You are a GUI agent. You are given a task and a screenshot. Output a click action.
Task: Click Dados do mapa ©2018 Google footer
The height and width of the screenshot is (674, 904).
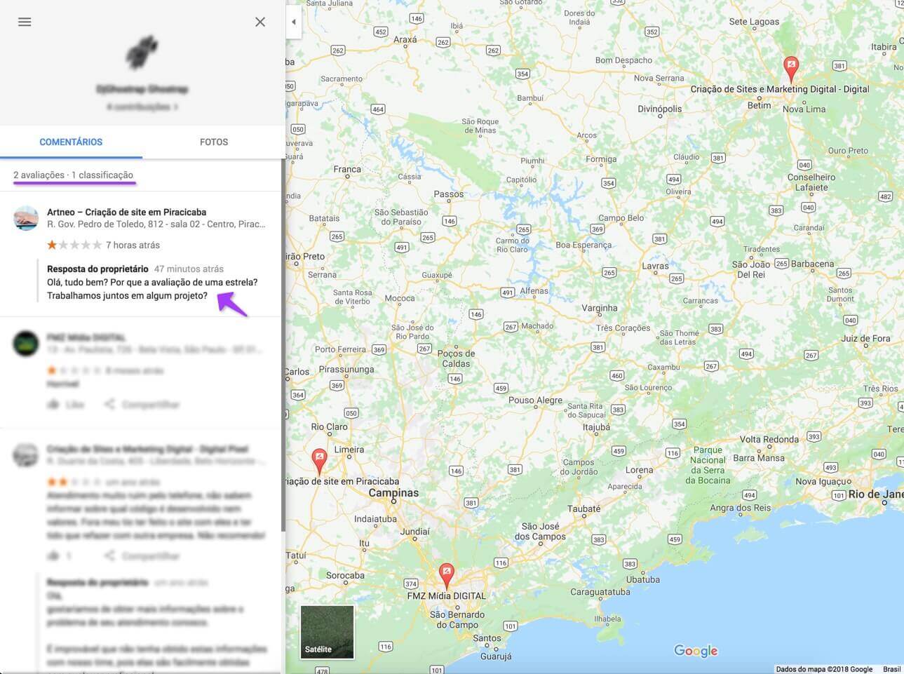pos(824,669)
